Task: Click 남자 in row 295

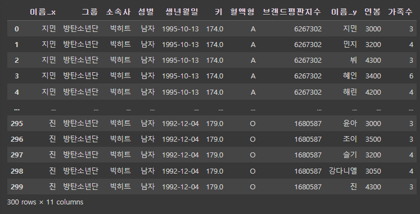Action: click(x=147, y=123)
